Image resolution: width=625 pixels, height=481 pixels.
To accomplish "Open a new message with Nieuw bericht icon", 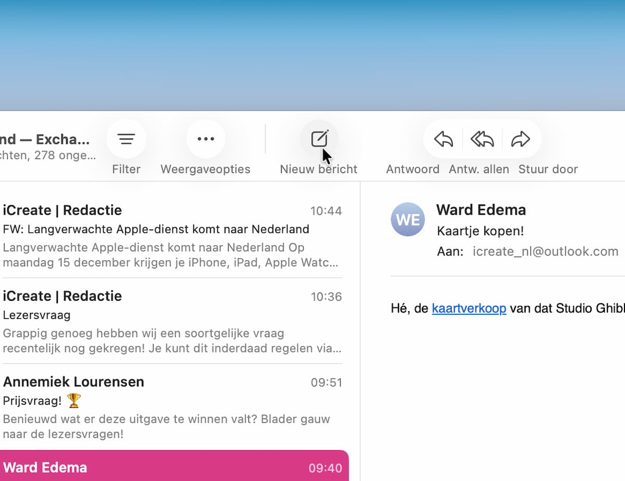I will 319,139.
